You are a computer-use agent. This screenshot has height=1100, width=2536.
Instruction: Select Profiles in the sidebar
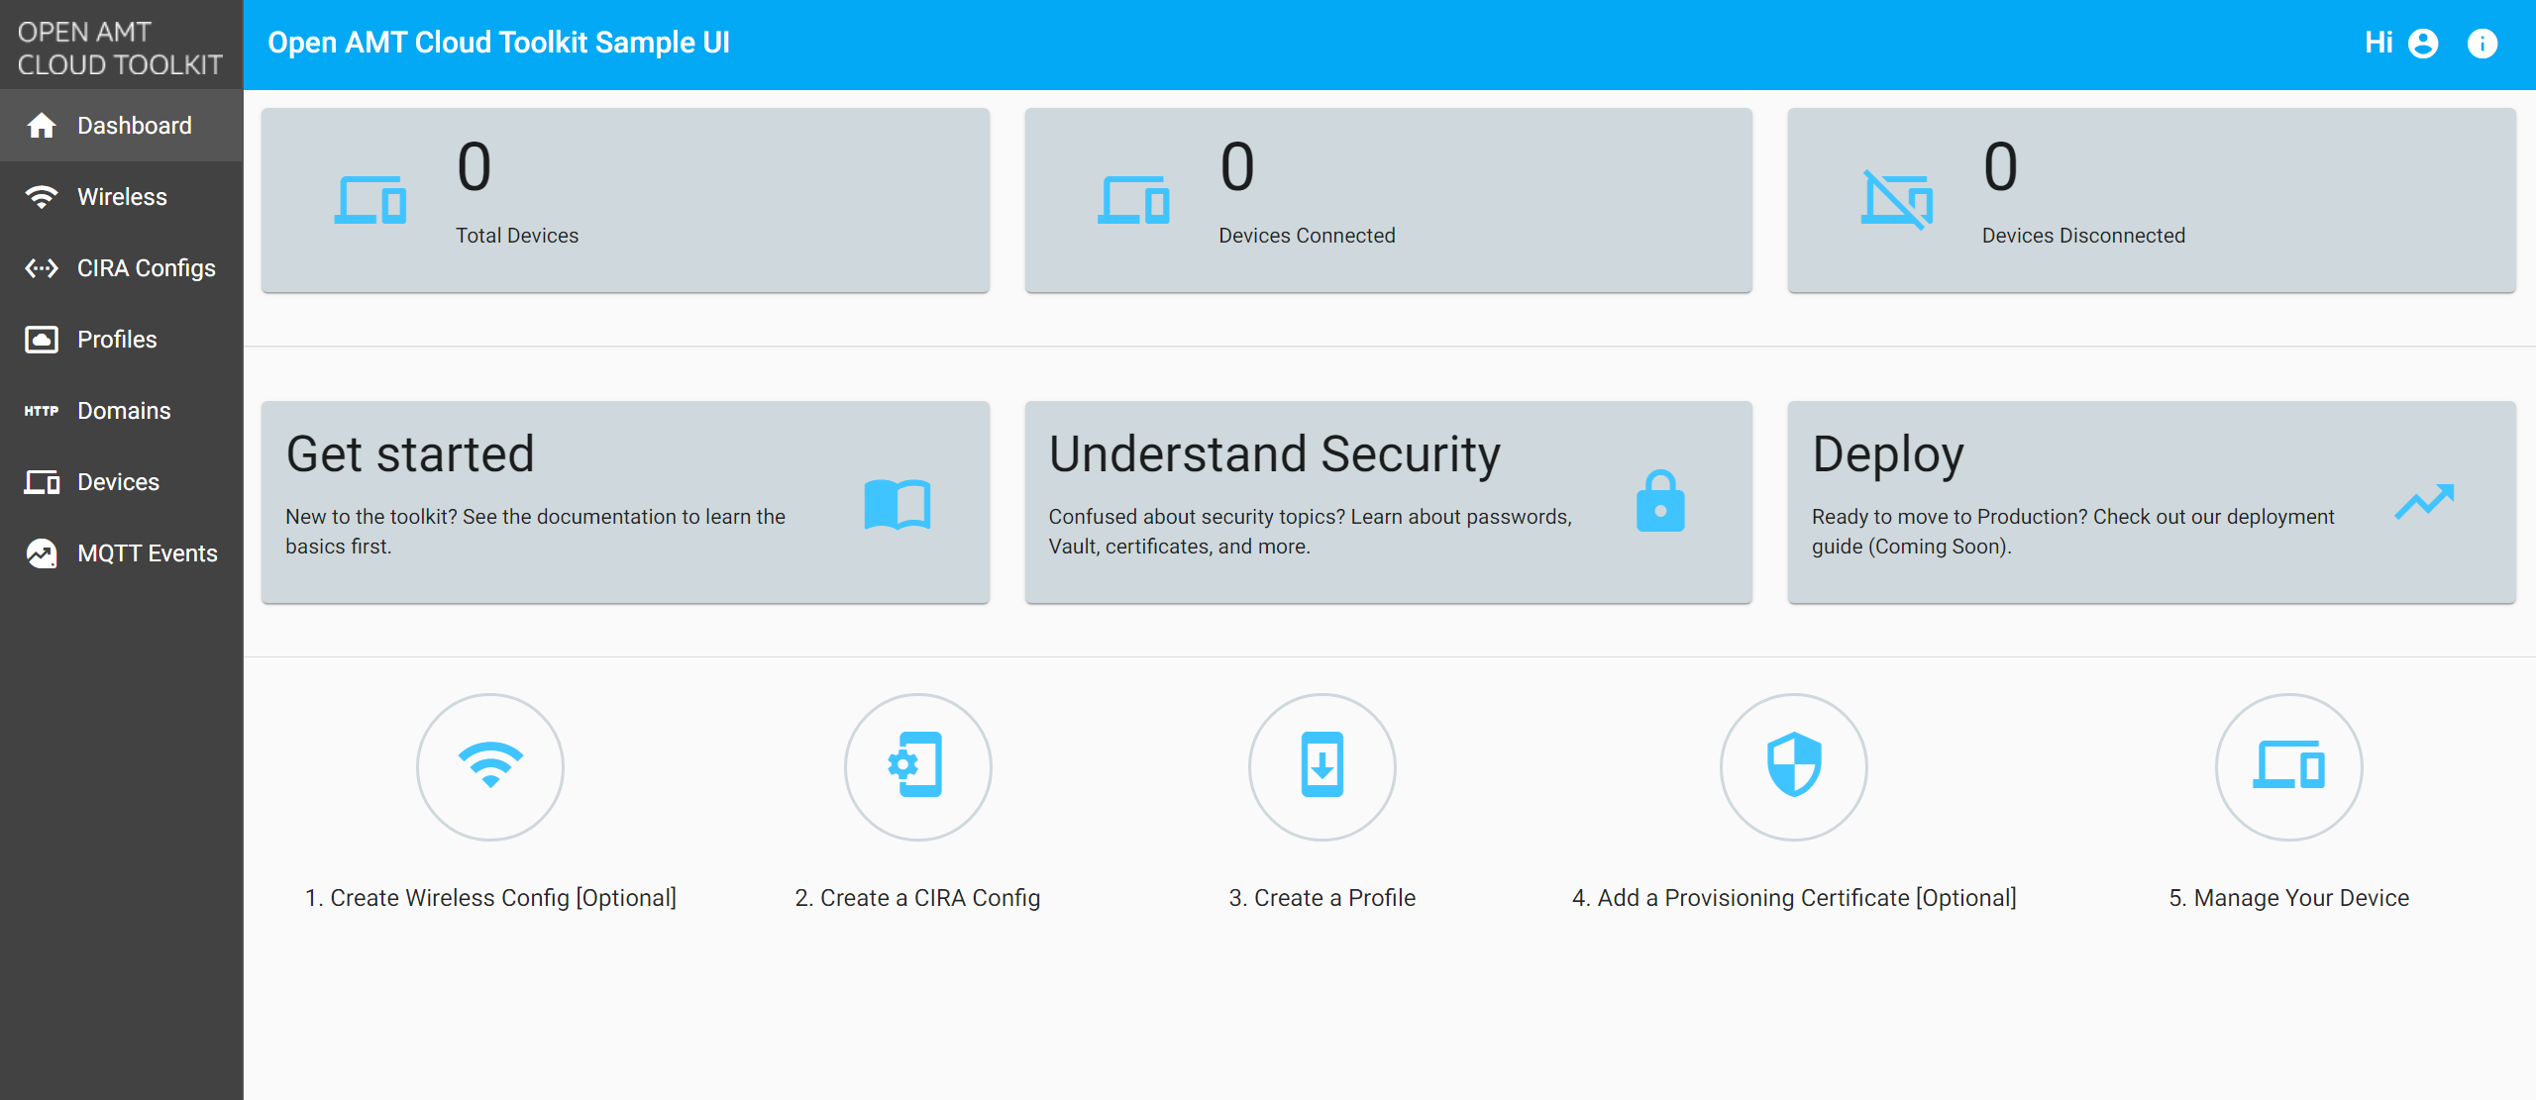pyautogui.click(x=121, y=340)
